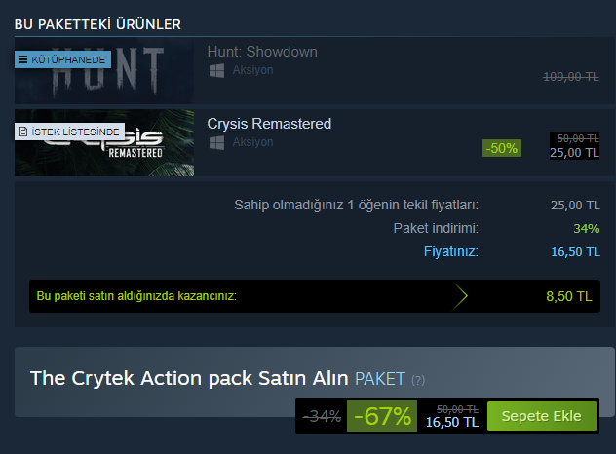
Task: Click the hamburger icon on the KÜTÜPHANEDE badge
Action: click(x=23, y=59)
